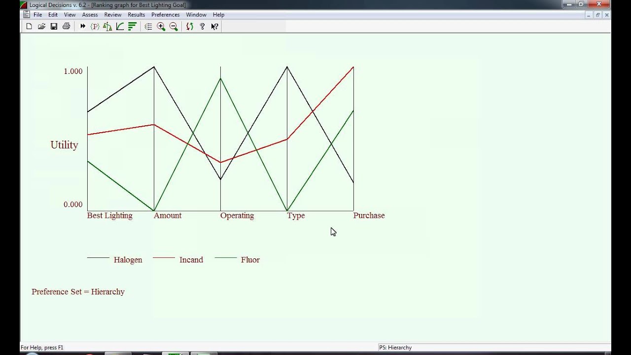Click the 0.000 utility scale value
This screenshot has height=355, width=631.
[73, 205]
